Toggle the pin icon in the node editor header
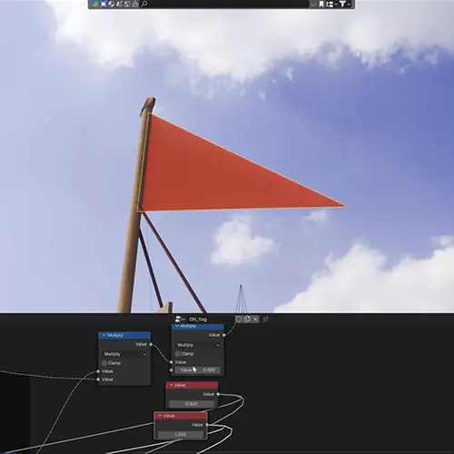The image size is (454, 454). (265, 319)
